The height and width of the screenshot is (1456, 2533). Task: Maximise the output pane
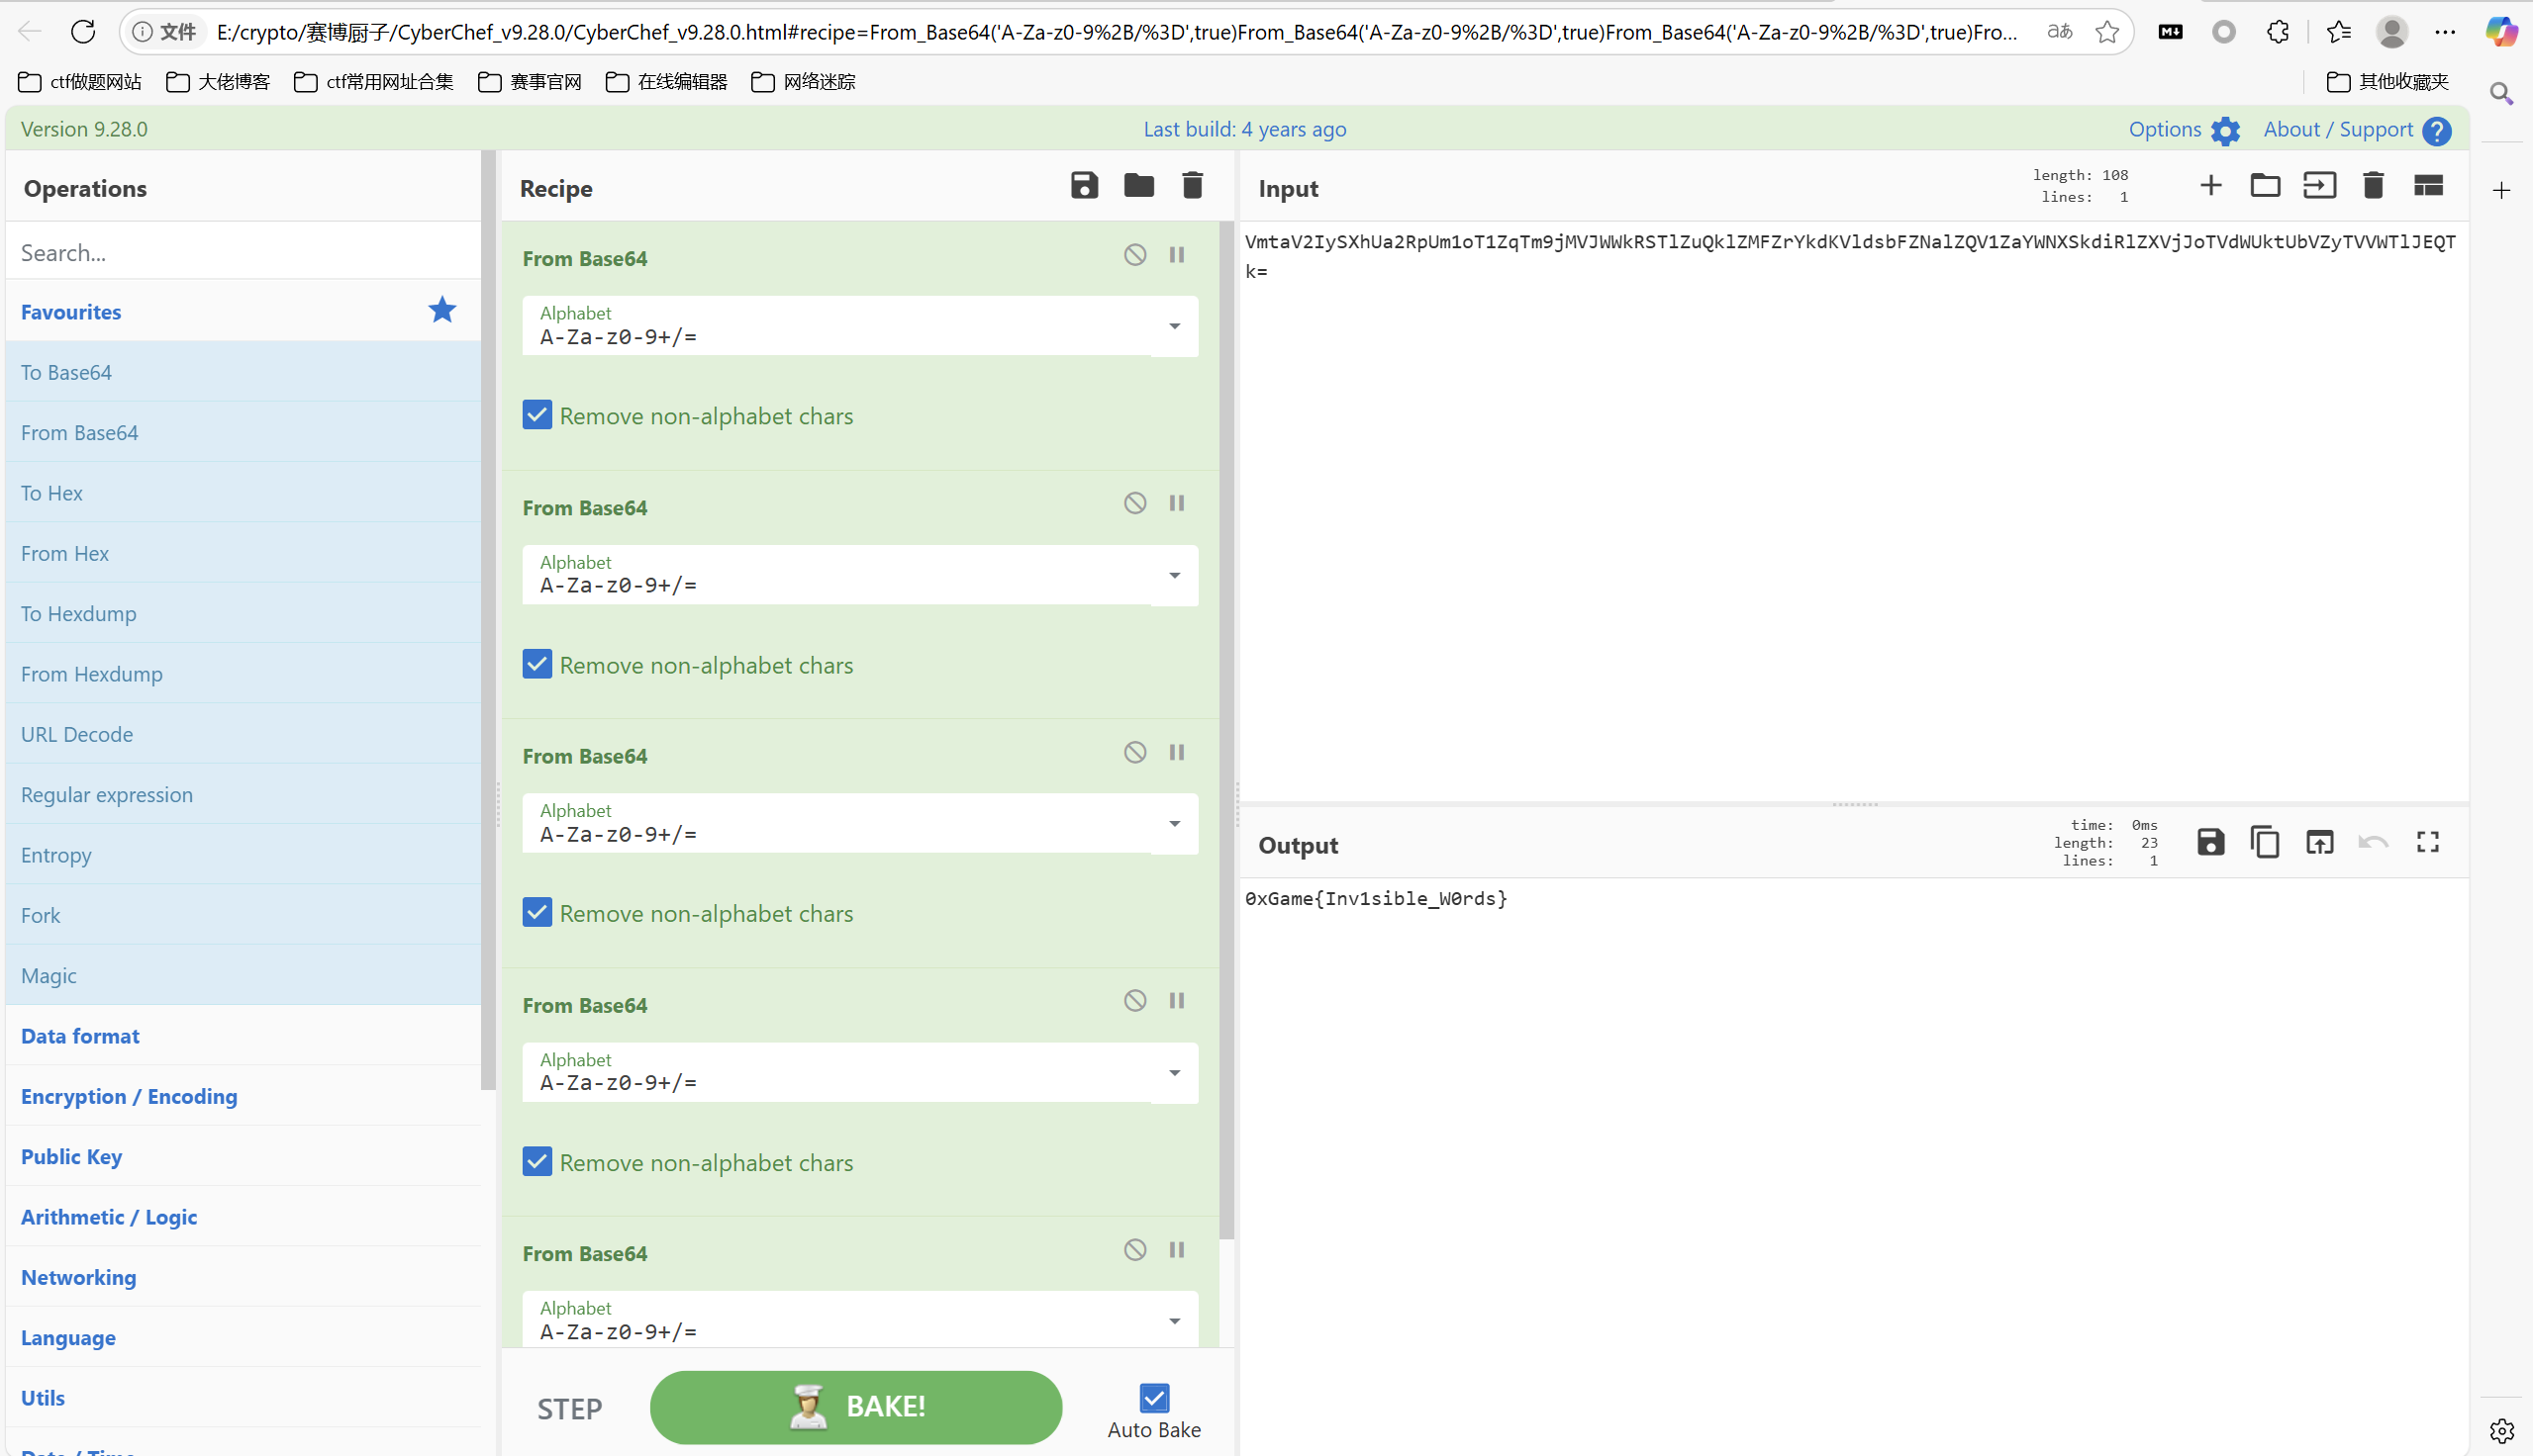(x=2428, y=843)
